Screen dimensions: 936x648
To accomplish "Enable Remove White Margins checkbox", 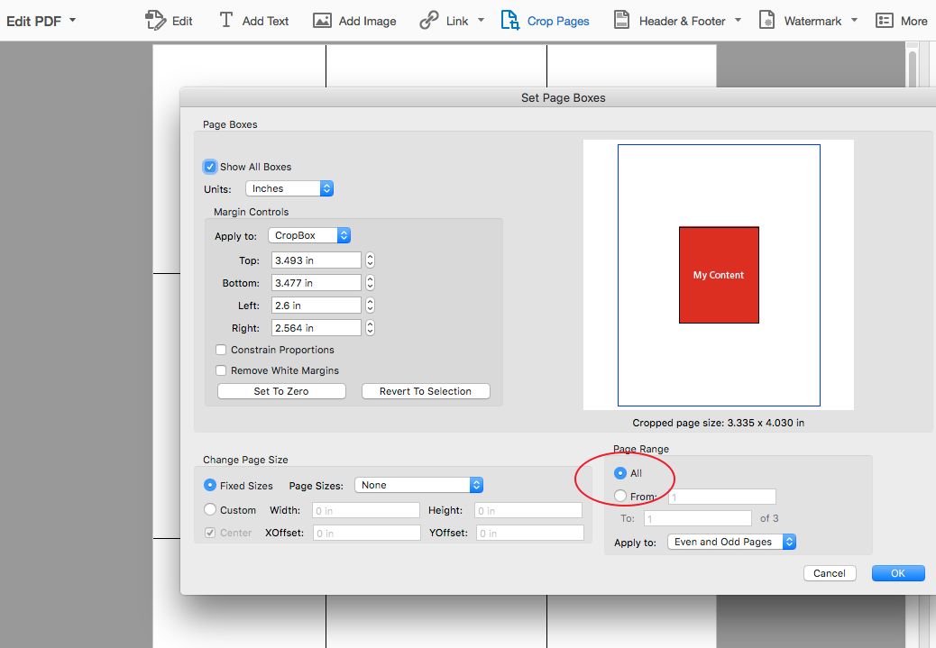I will click(221, 370).
